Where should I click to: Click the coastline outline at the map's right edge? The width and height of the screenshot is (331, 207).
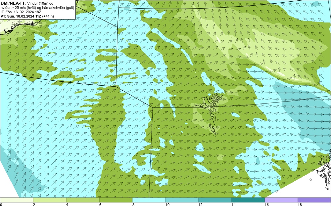[324, 170]
